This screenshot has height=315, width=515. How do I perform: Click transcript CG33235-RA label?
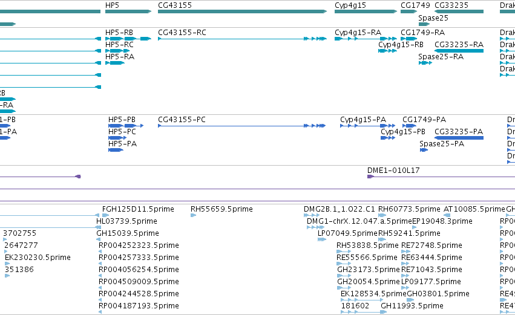click(459, 44)
